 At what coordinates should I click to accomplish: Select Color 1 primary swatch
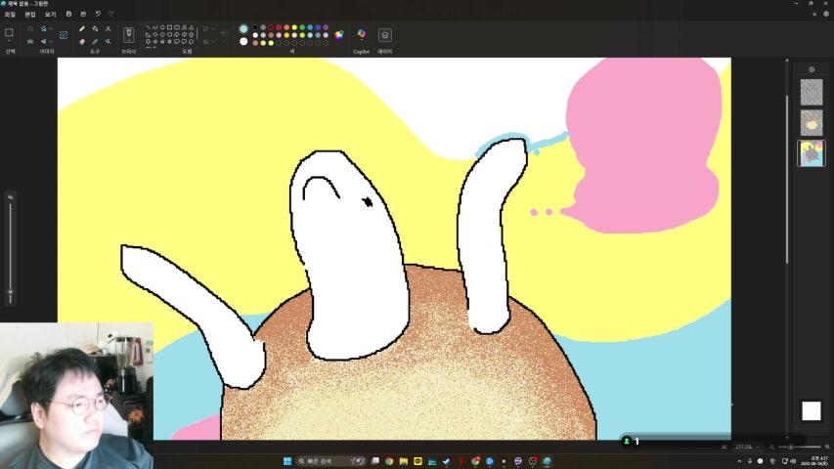click(x=243, y=28)
